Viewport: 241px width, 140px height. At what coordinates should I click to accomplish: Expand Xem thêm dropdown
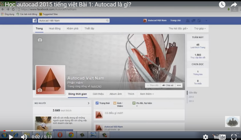click(x=146, y=94)
